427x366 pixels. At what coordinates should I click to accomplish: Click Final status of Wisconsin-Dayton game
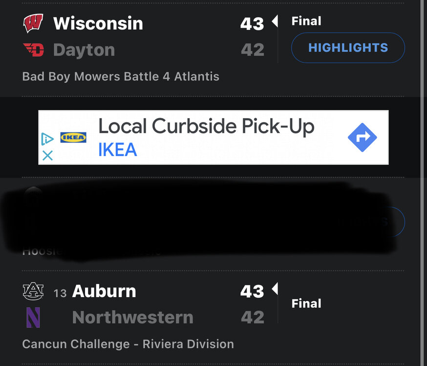click(306, 21)
